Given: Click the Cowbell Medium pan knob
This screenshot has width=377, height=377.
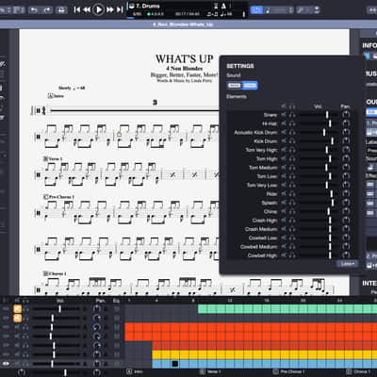Looking at the screenshot, I should point(346,247).
